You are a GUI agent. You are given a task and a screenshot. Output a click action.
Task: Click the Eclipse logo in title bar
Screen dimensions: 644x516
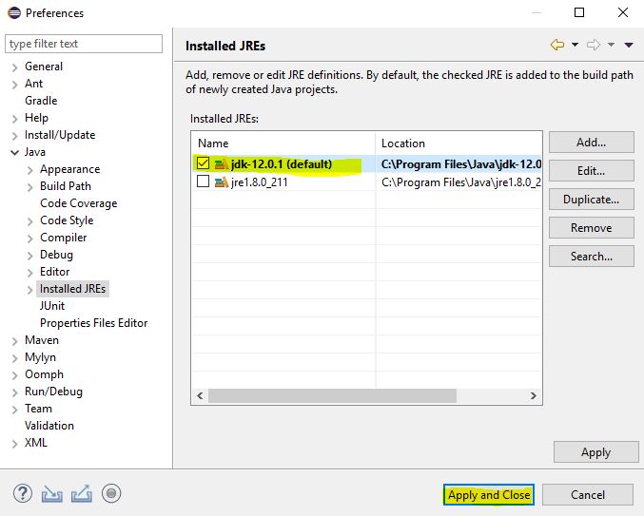tap(14, 12)
